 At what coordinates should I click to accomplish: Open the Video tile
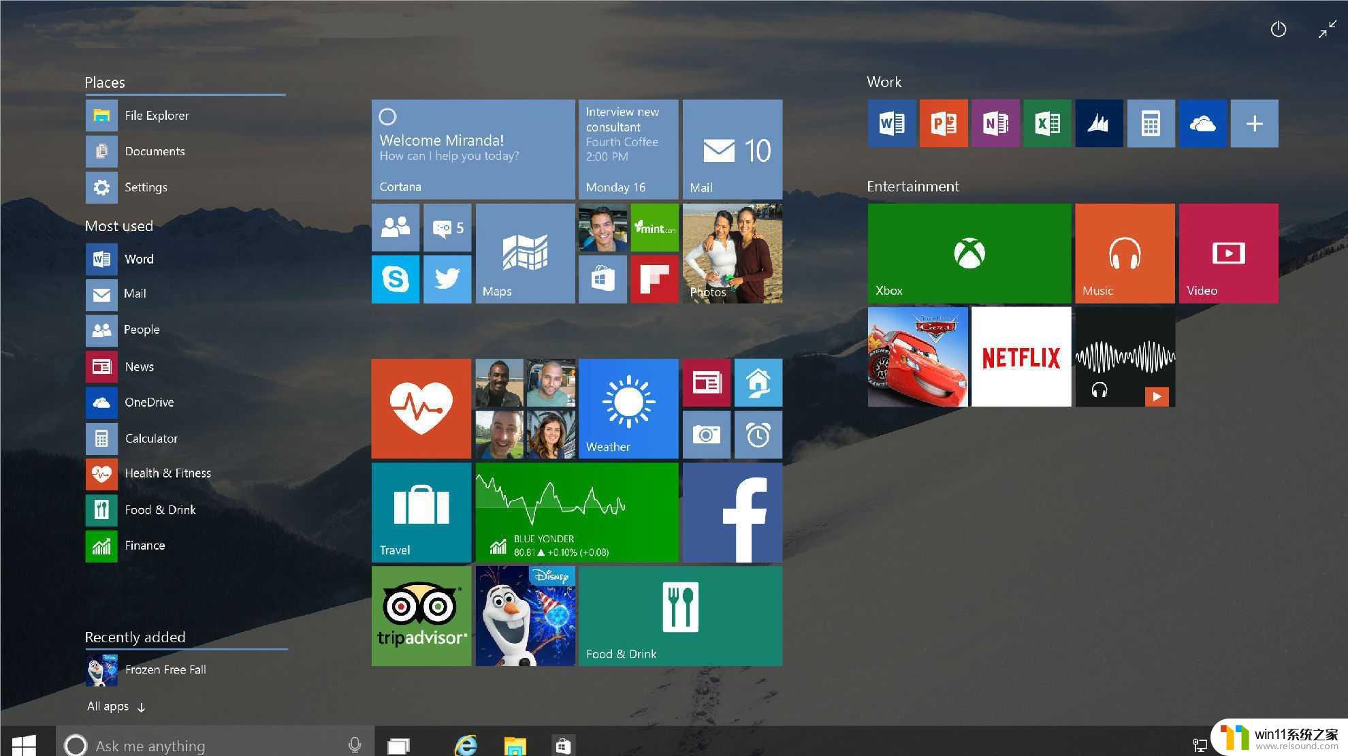(1229, 253)
